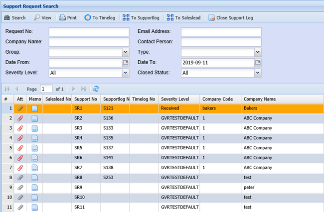Click Close Support Log button

tap(231, 18)
